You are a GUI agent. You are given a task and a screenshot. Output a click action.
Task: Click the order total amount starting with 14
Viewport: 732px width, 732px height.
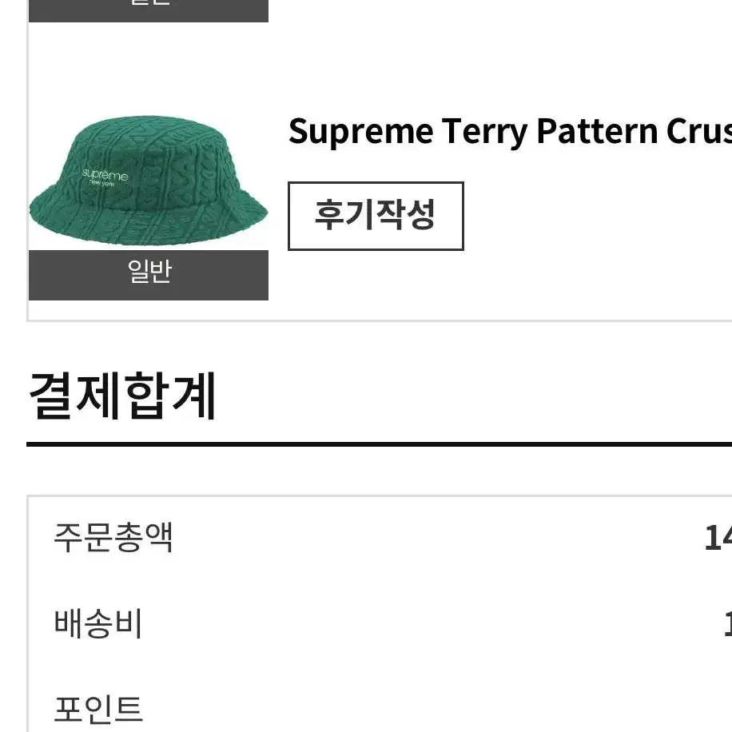coord(718,538)
